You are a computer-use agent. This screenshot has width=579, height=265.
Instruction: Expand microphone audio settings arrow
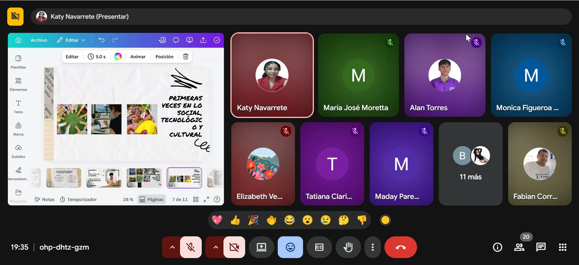[172, 247]
